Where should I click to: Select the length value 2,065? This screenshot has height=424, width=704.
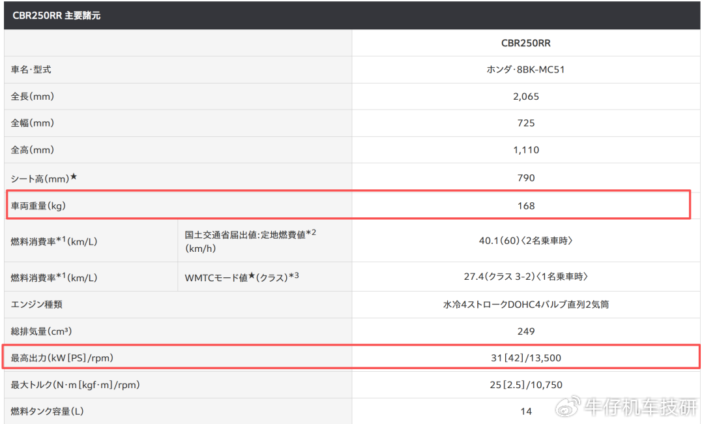526,97
